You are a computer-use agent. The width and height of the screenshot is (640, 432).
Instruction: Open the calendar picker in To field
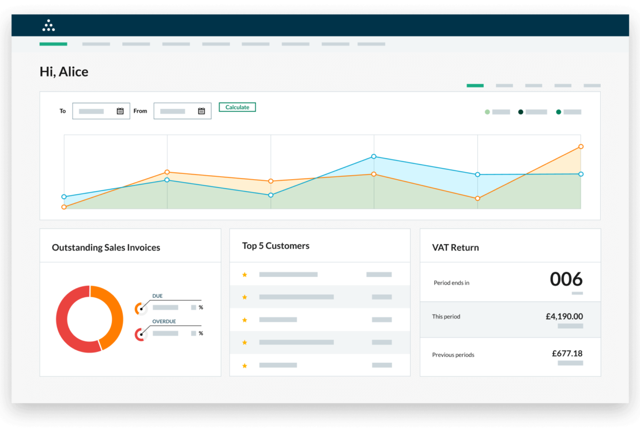(120, 111)
